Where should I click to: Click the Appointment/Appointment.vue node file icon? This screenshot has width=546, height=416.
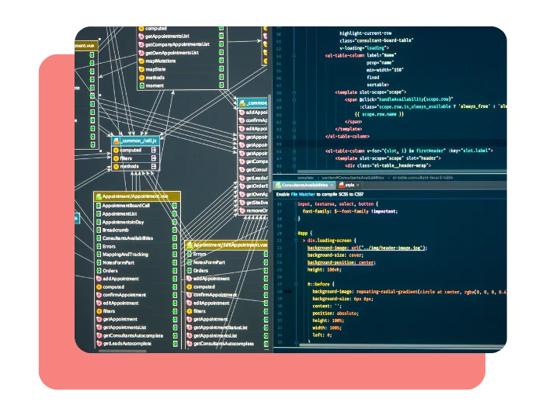(99, 196)
